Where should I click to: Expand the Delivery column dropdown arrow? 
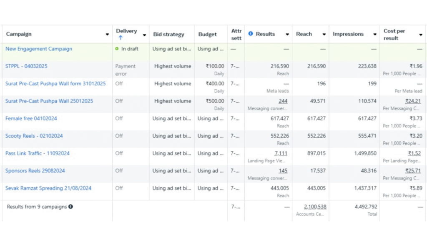(x=144, y=35)
